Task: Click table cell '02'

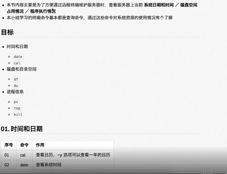Action: 8,165
